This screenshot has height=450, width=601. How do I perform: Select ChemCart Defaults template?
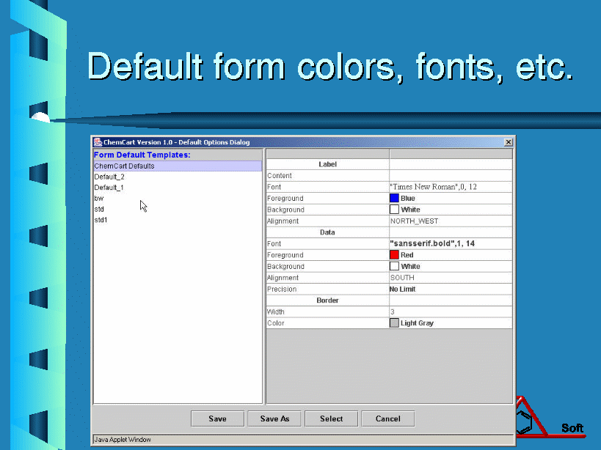[x=178, y=166]
